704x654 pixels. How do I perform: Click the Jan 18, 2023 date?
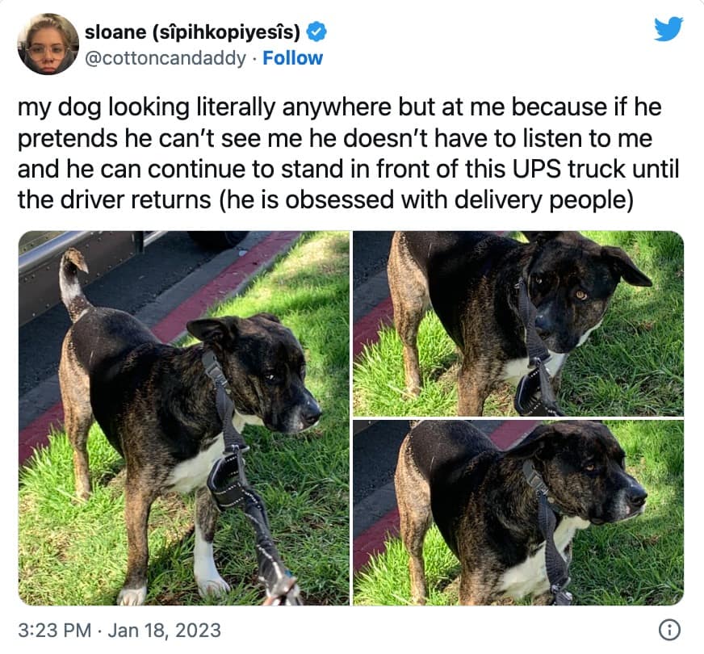click(165, 631)
